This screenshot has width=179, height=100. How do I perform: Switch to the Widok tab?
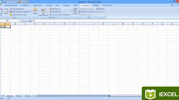click(x=76, y=5)
